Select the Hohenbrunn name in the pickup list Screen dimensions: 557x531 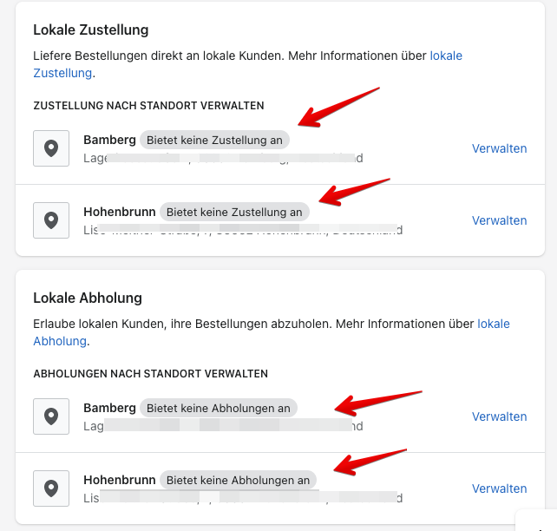pyautogui.click(x=119, y=480)
